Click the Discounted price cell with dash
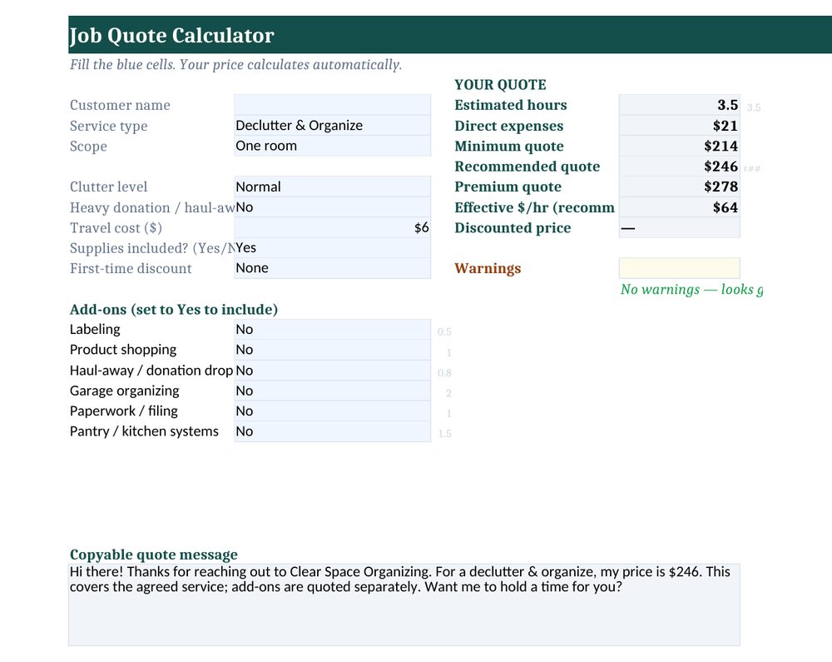 click(x=679, y=228)
